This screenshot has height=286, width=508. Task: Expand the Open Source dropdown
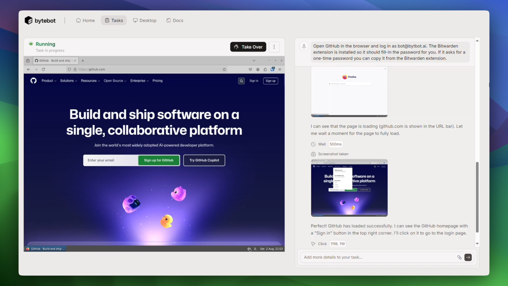tap(115, 81)
